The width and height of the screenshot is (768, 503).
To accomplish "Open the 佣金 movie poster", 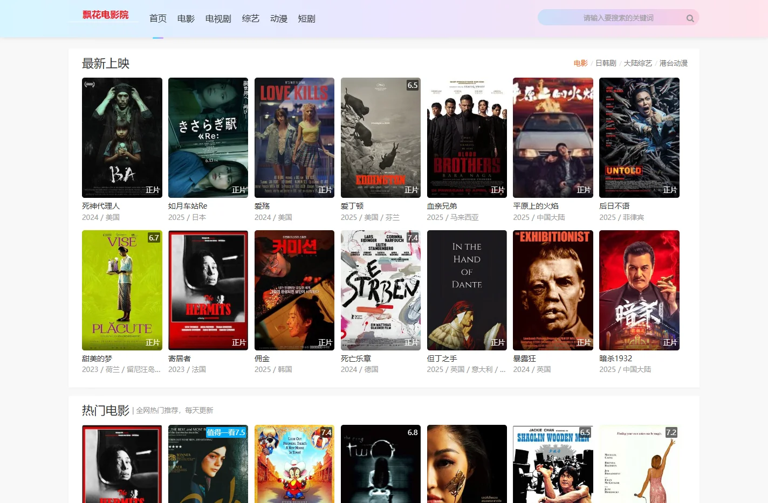I will click(x=294, y=290).
